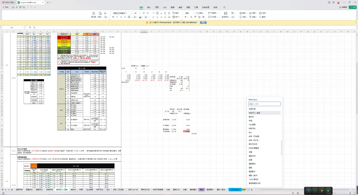358x195 pixels.
Task: Click the blue 更新 button in notification bar
Action: [203, 22]
